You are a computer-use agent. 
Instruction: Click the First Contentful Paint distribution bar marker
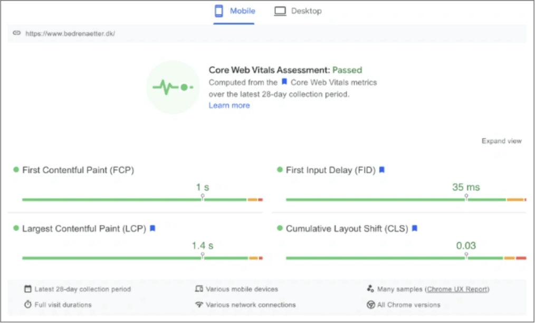[x=203, y=197]
